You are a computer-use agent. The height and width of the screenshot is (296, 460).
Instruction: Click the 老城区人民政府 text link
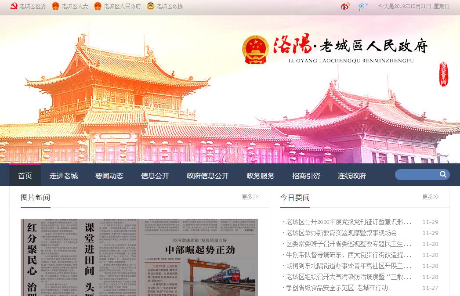[x=122, y=6]
